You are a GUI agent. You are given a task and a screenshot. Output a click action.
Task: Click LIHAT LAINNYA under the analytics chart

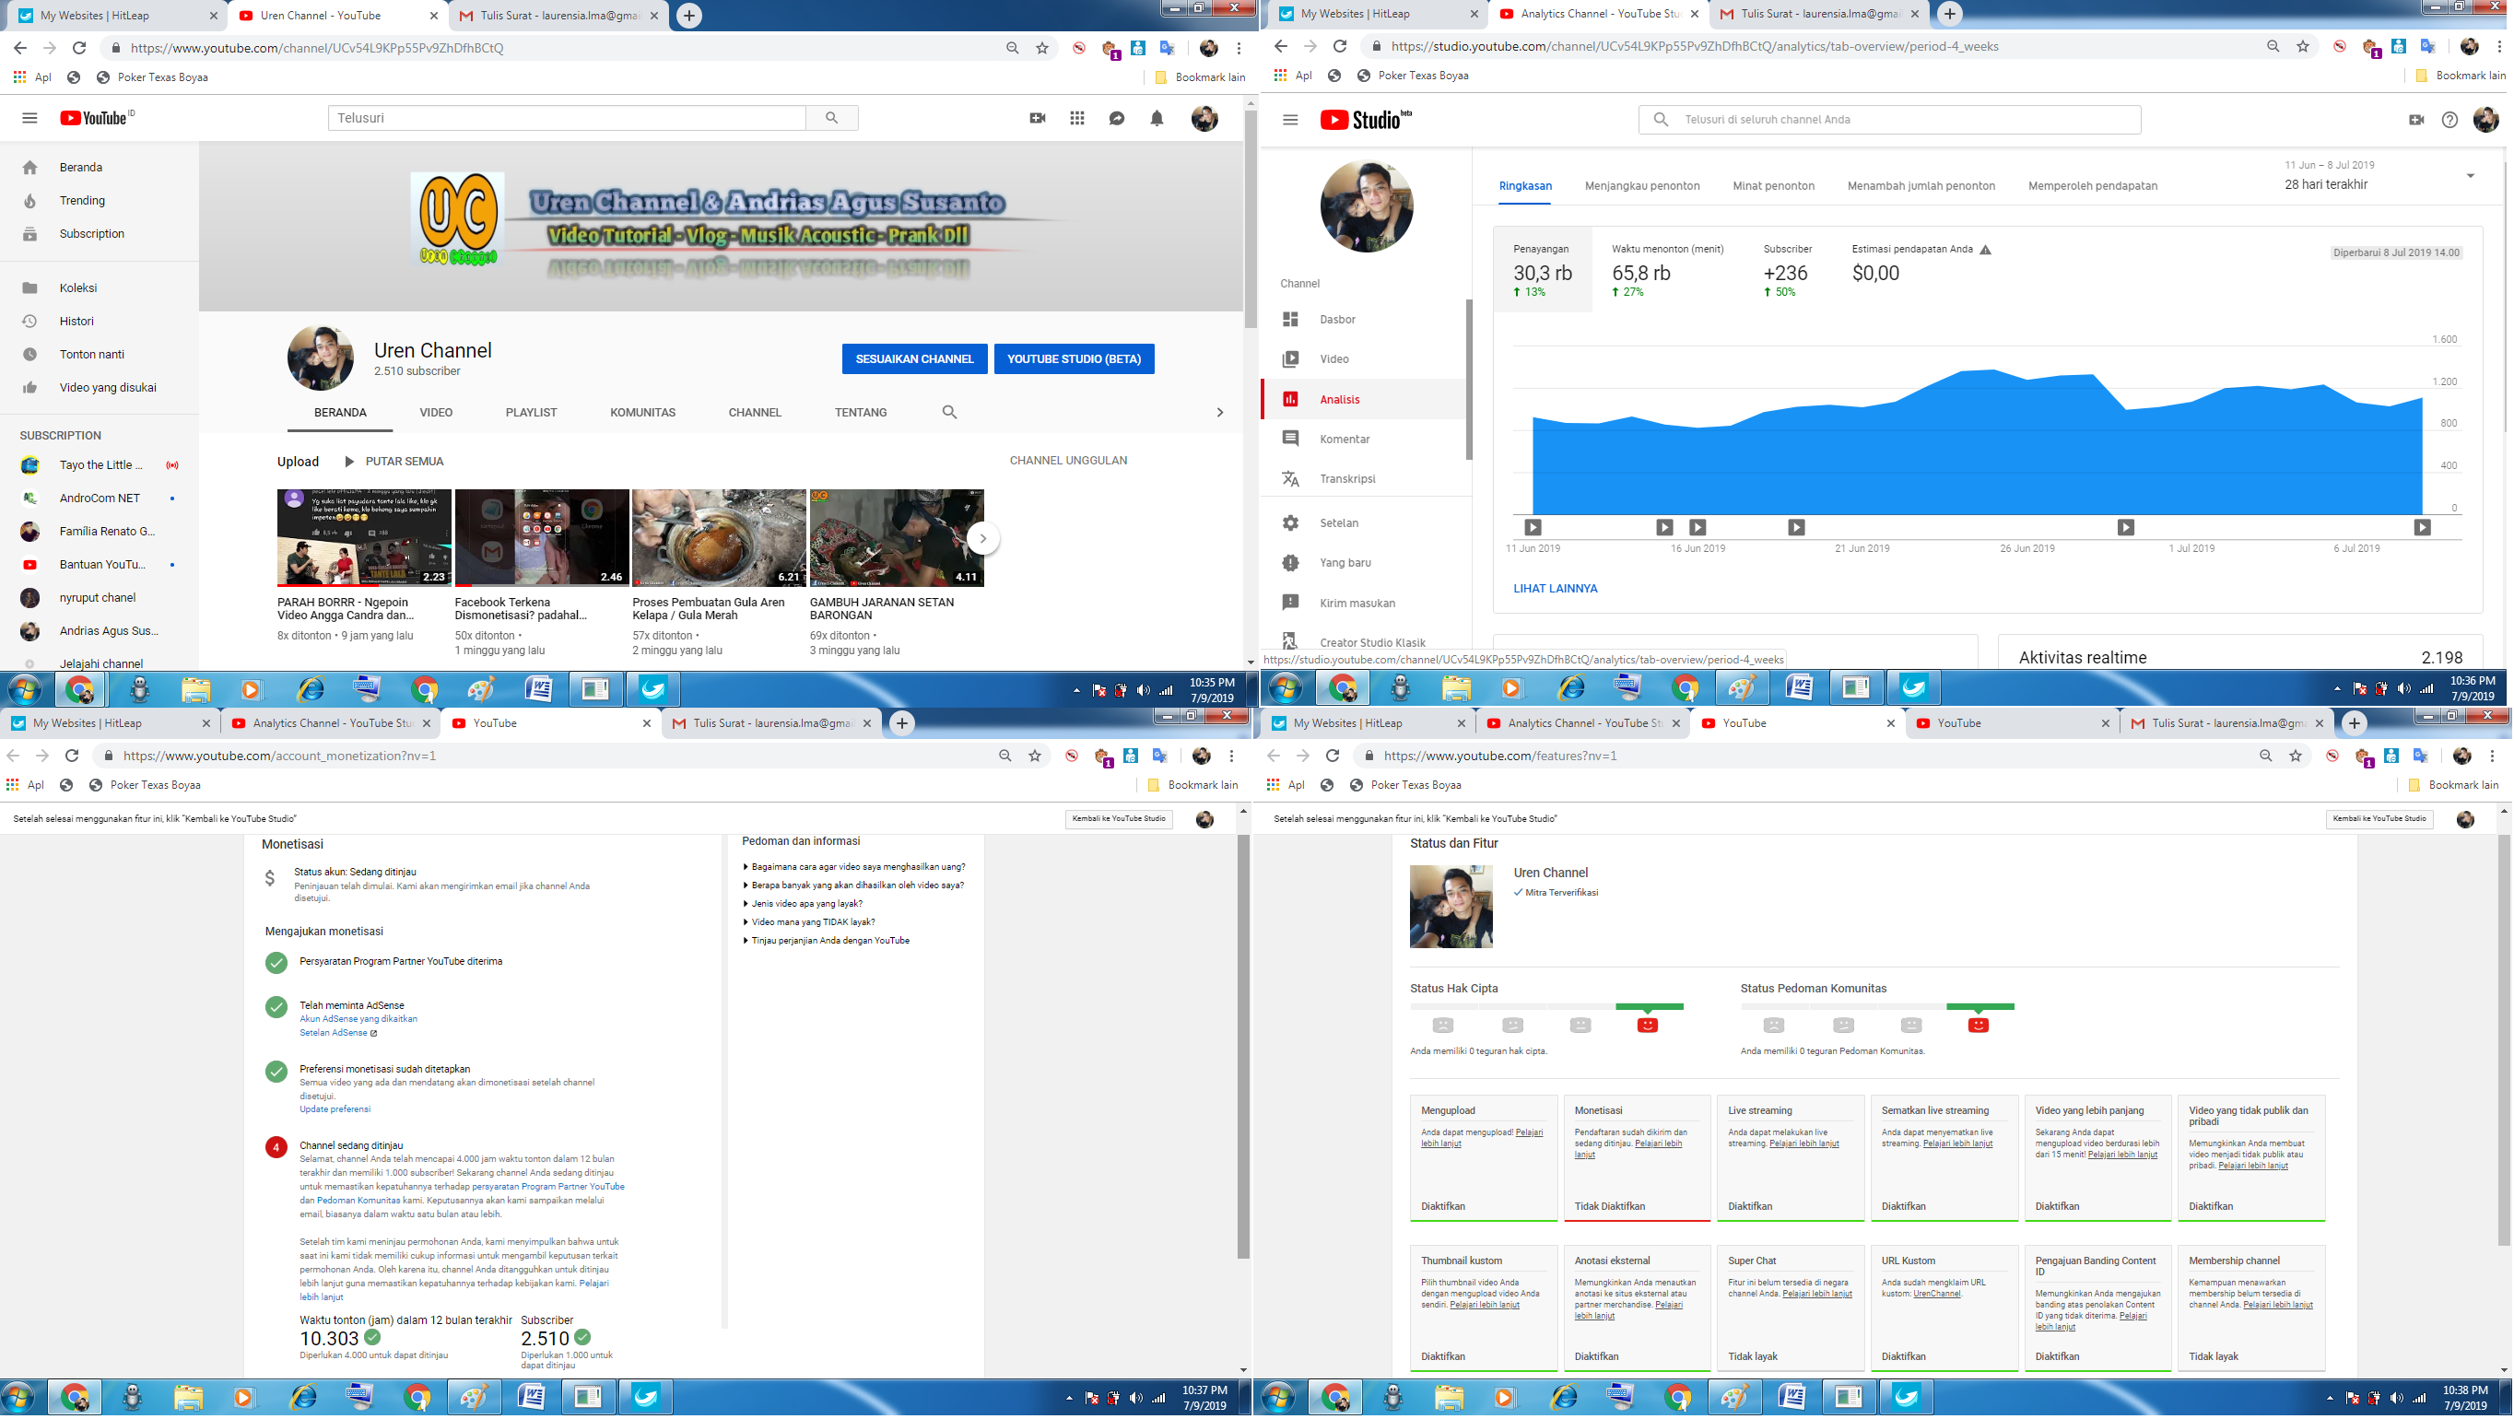(x=1555, y=590)
